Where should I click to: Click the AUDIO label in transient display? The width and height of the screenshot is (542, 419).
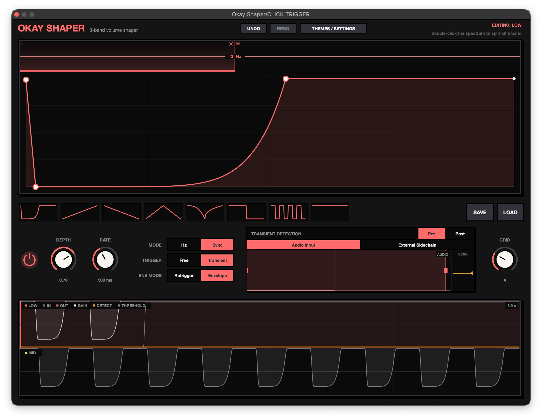(443, 254)
